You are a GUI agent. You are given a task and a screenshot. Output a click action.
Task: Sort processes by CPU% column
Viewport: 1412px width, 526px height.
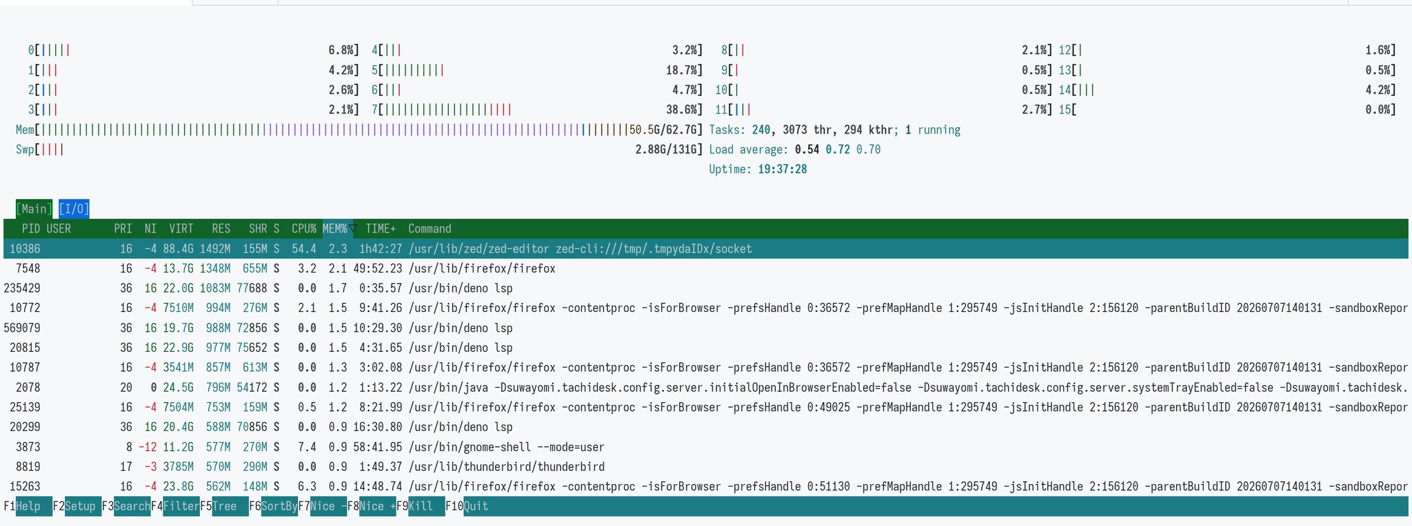pyautogui.click(x=304, y=229)
